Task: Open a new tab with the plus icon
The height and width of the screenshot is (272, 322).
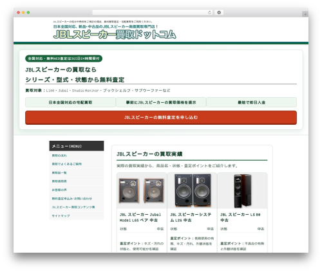Action: tap(305, 14)
